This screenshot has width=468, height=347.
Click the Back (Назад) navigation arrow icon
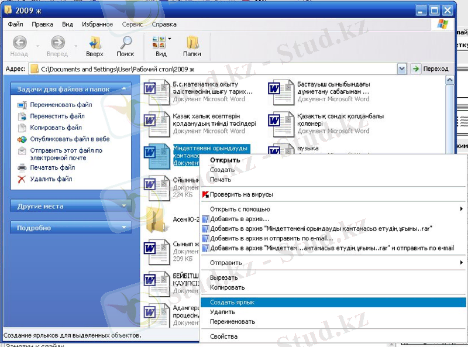pos(19,42)
